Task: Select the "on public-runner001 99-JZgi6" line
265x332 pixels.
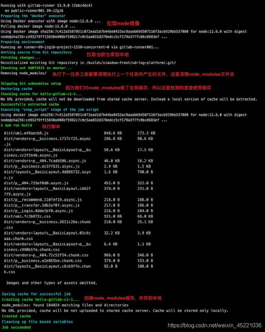Action: [x=34, y=11]
